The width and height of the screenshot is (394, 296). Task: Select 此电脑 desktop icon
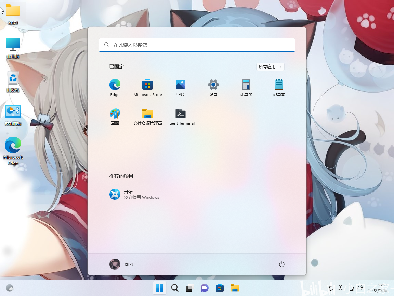13,48
